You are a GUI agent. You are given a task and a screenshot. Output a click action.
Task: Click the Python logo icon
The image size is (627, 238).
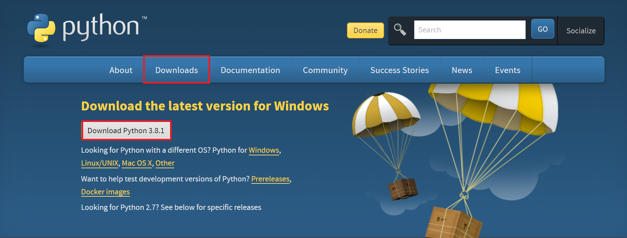(41, 28)
